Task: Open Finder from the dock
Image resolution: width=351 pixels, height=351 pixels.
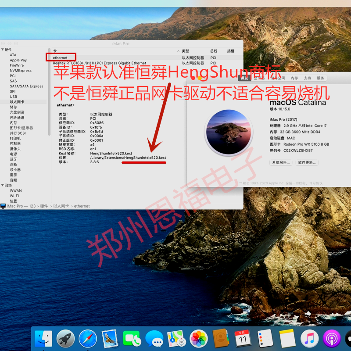Action: pyautogui.click(x=43, y=338)
